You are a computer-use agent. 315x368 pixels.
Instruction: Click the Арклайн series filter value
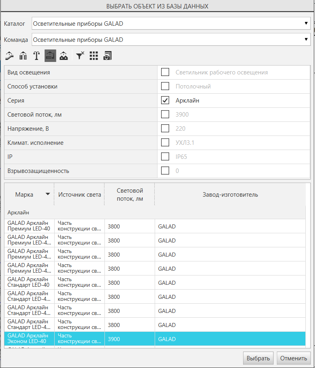(x=188, y=101)
